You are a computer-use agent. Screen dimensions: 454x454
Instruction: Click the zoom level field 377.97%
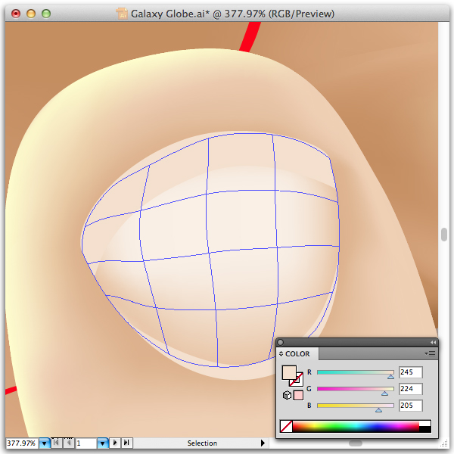click(21, 443)
